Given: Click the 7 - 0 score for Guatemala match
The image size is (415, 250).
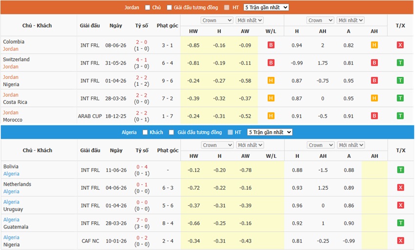Looking at the screenshot, I should point(142,220).
